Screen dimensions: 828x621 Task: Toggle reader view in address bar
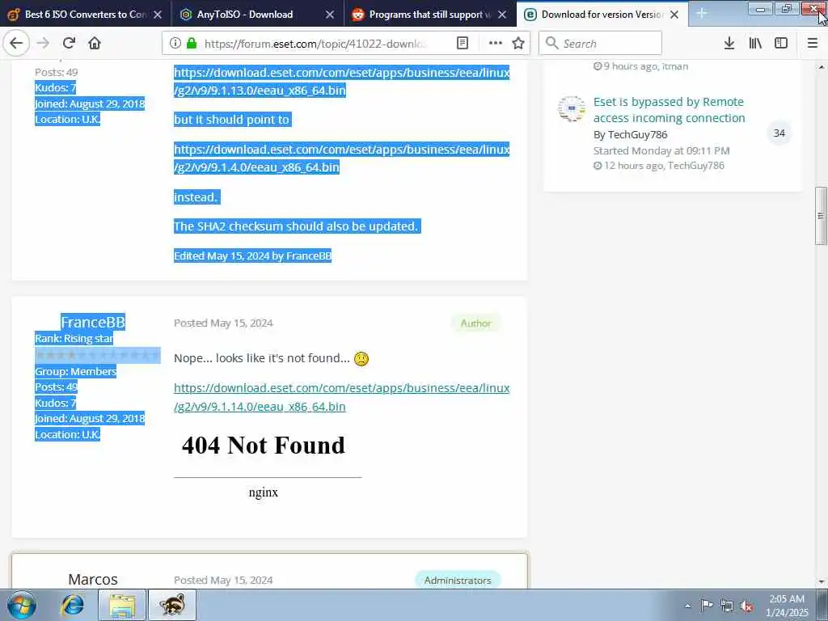pos(462,44)
